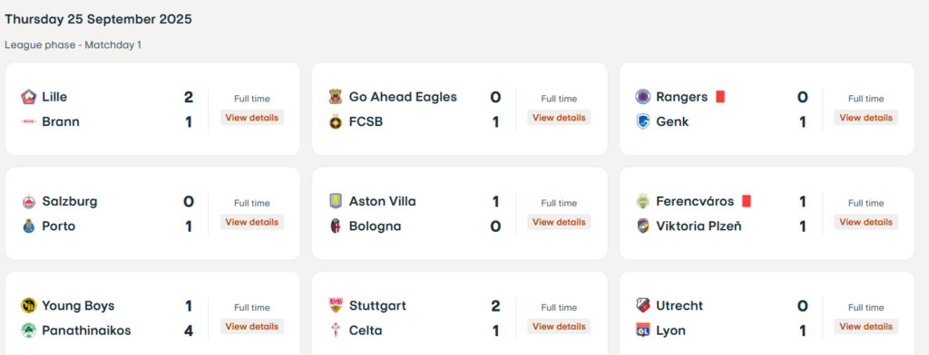Click the Rangers club crest icon
Viewport: 929px width, 355px height.
(643, 96)
